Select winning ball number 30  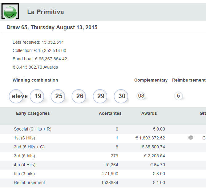click(121, 96)
